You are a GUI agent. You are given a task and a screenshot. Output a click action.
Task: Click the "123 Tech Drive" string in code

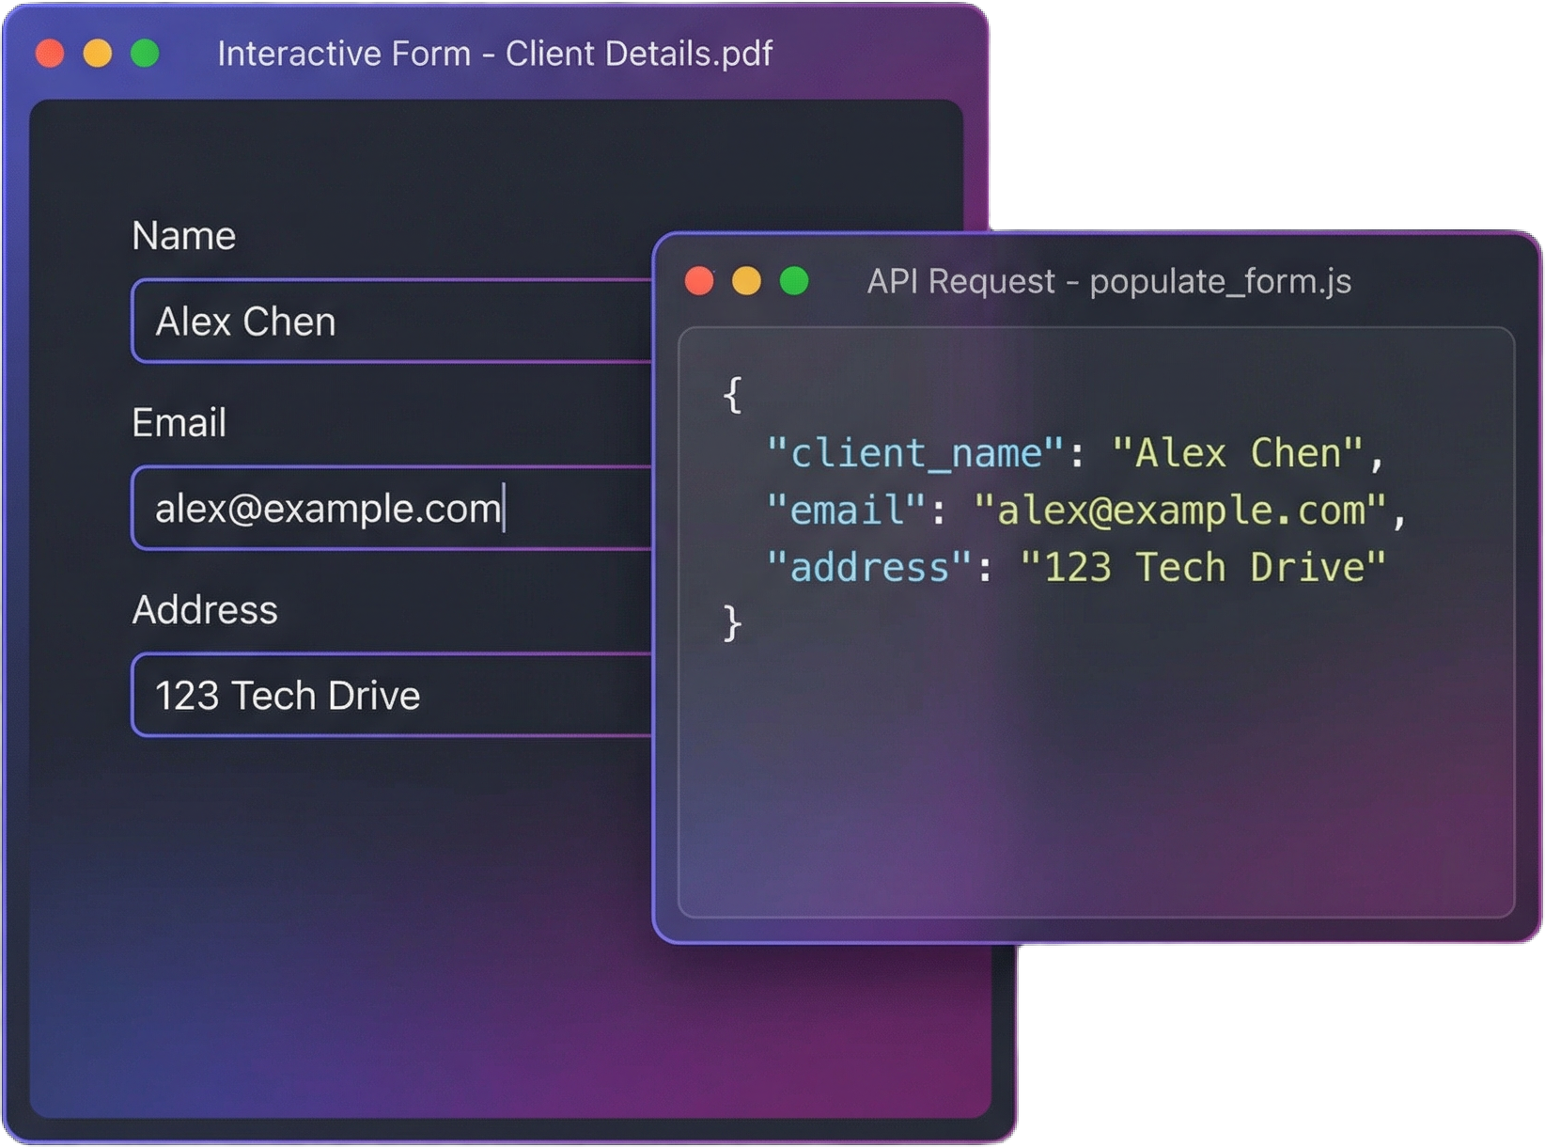(1203, 568)
